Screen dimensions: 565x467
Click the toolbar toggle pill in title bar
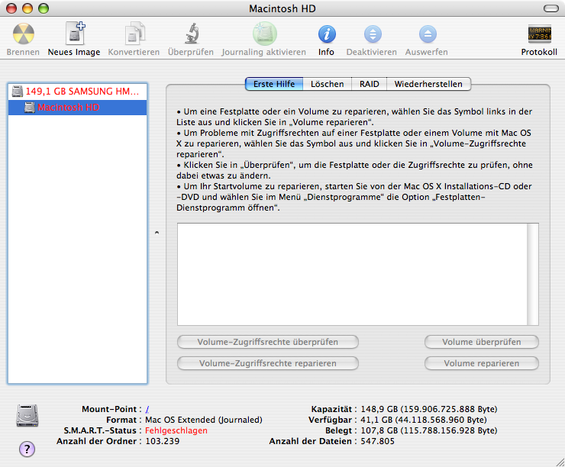pyautogui.click(x=551, y=8)
